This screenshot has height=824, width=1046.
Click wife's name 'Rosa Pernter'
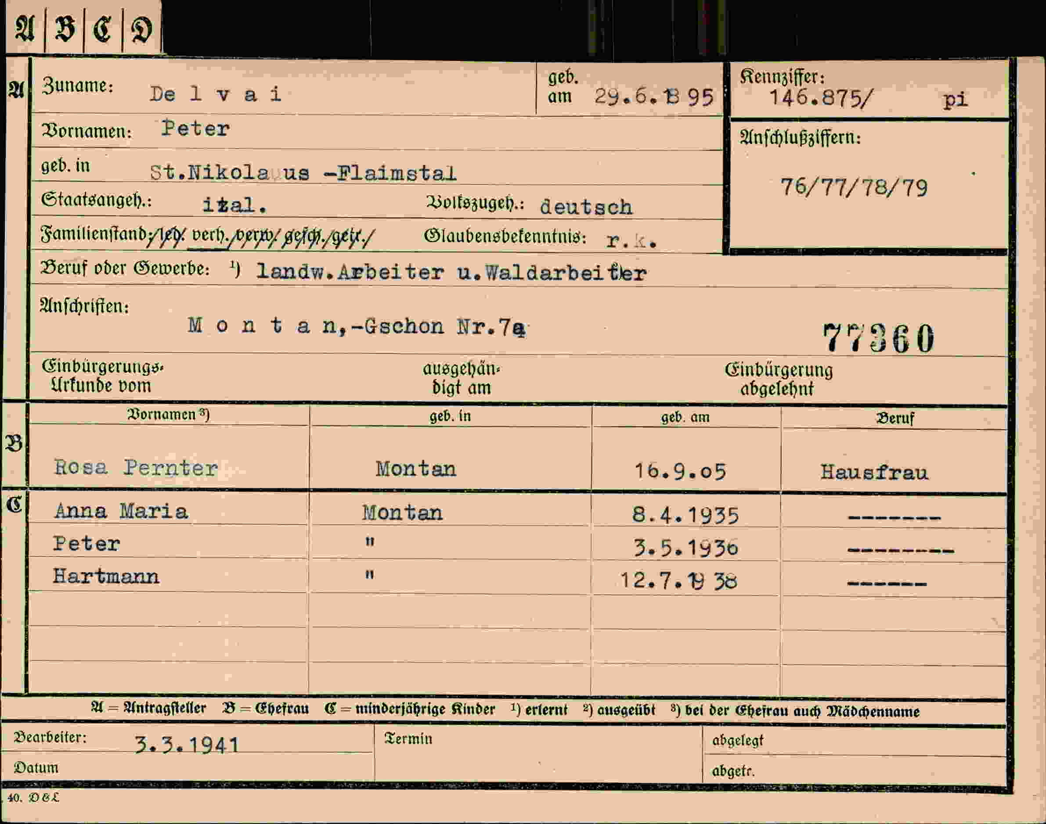136,467
